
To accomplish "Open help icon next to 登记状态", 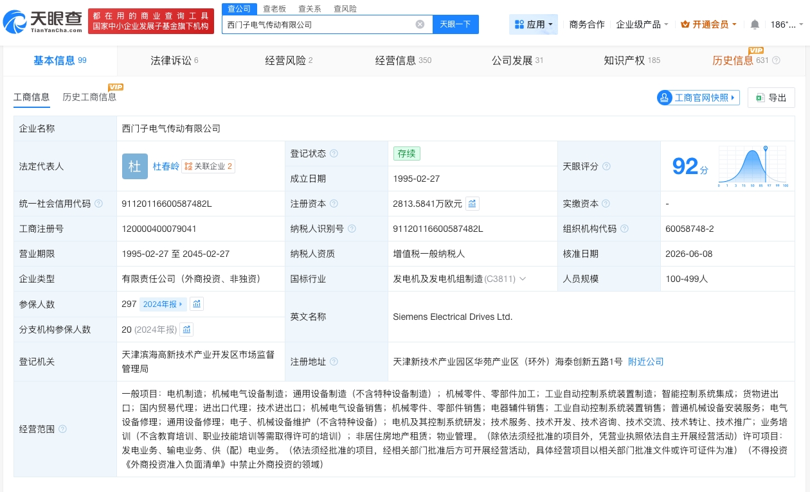I will [x=334, y=154].
